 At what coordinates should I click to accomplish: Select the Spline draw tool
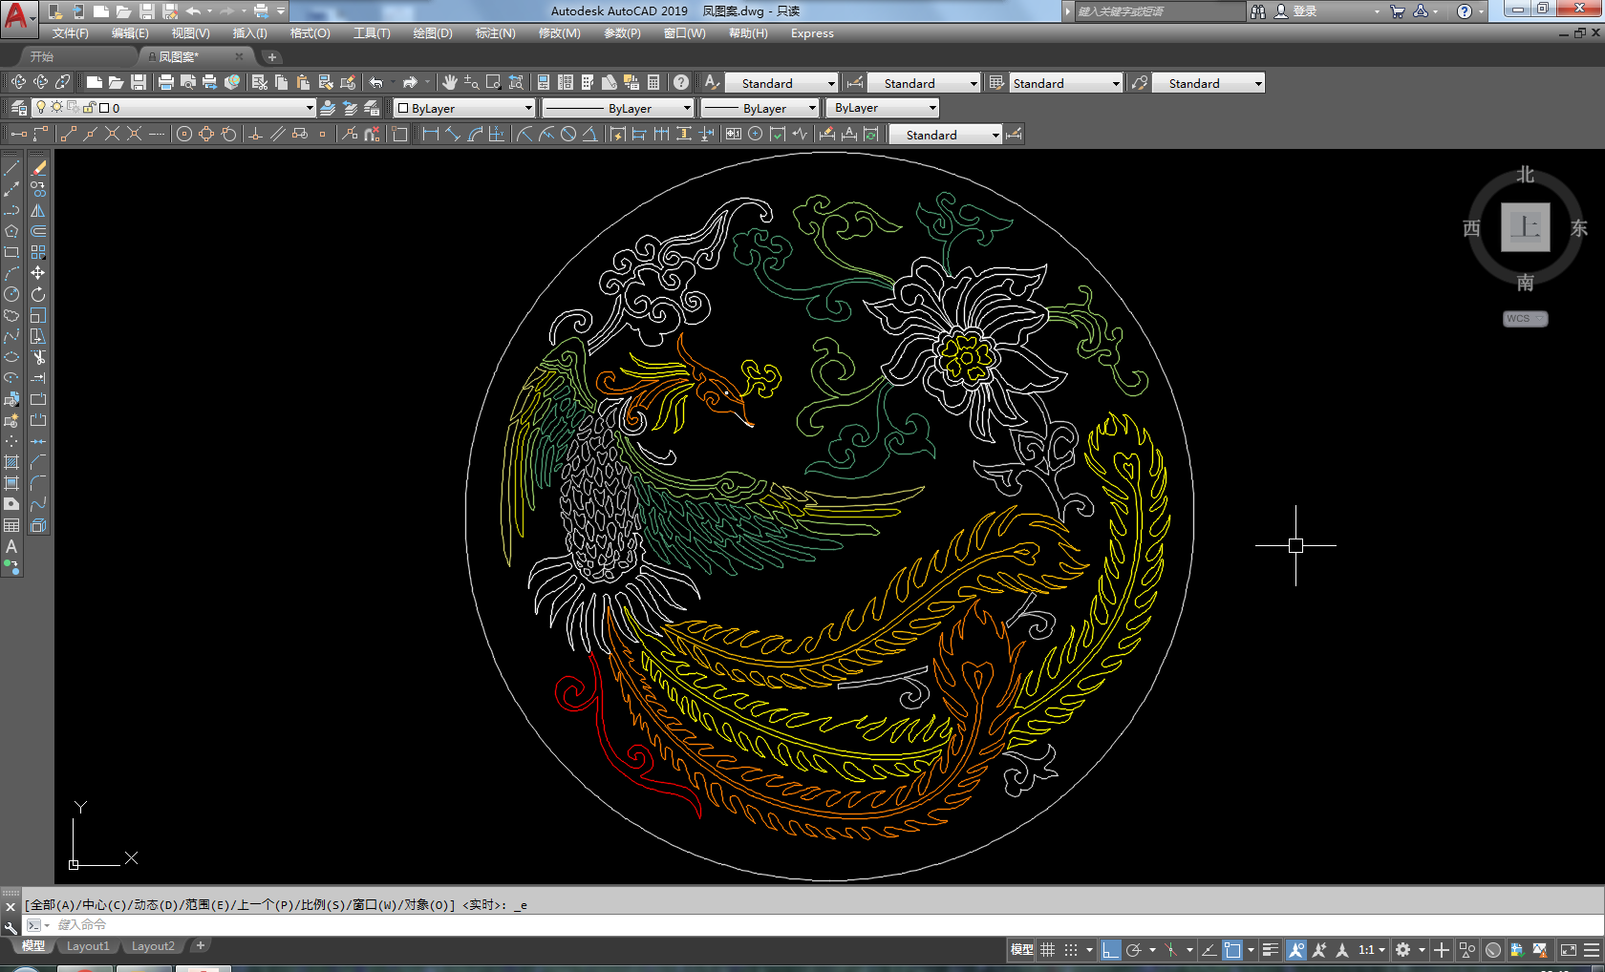(11, 336)
